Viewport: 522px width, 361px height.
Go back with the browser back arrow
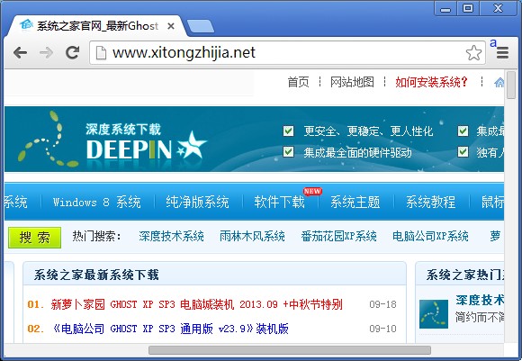21,52
